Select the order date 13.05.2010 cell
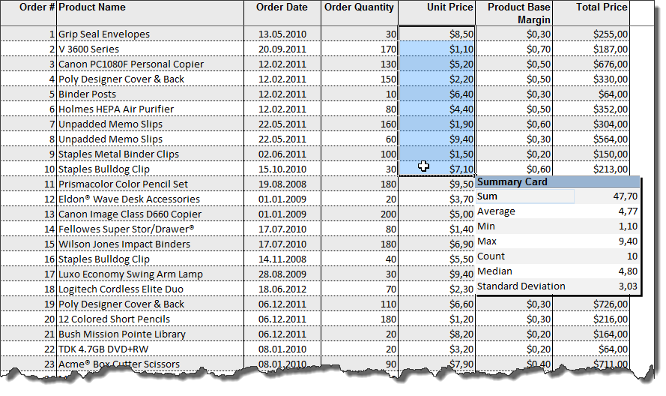The width and height of the screenshot is (666, 396). tap(282, 34)
